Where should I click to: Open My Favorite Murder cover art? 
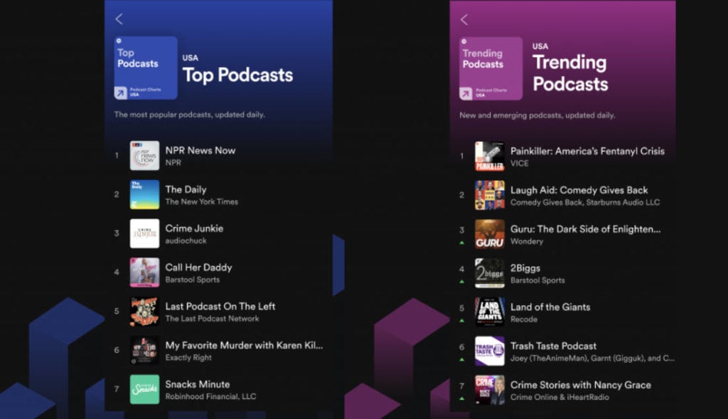point(144,351)
